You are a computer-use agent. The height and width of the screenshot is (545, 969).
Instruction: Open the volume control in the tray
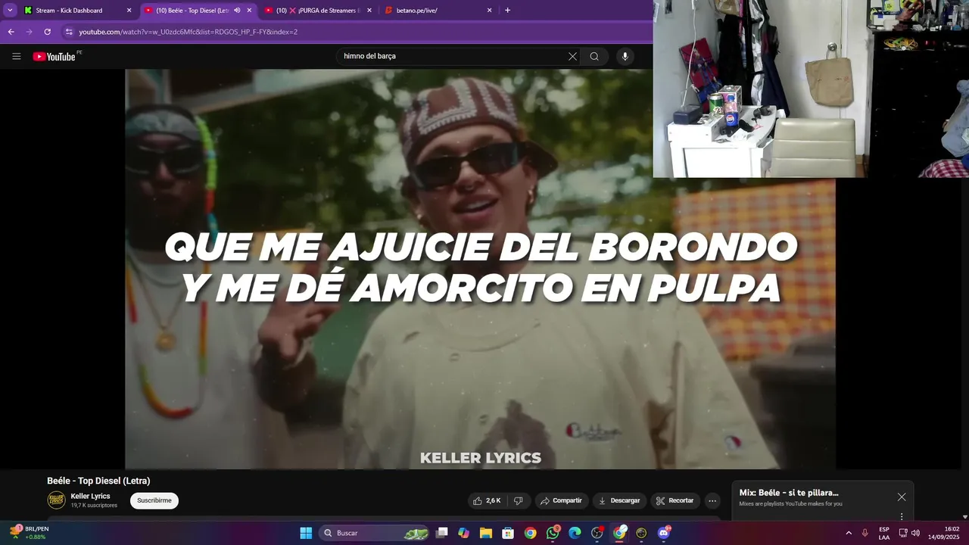point(915,533)
